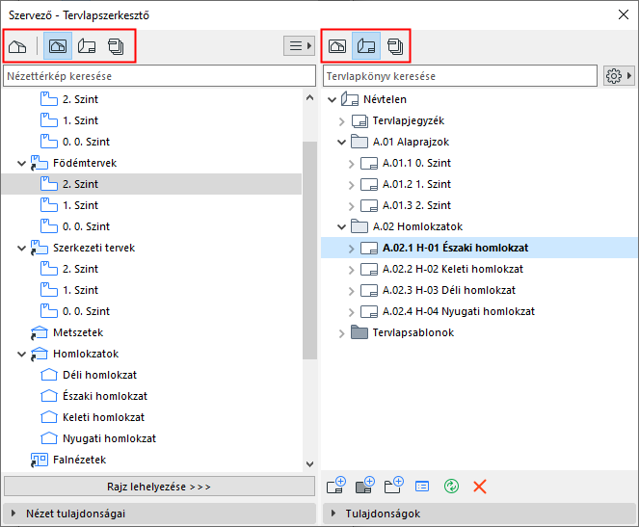Click the green Update icon
This screenshot has height=527, width=639.
click(451, 487)
